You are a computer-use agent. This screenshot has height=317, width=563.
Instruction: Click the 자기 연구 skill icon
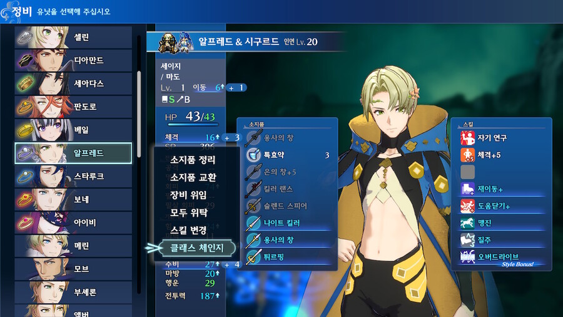tap(467, 138)
